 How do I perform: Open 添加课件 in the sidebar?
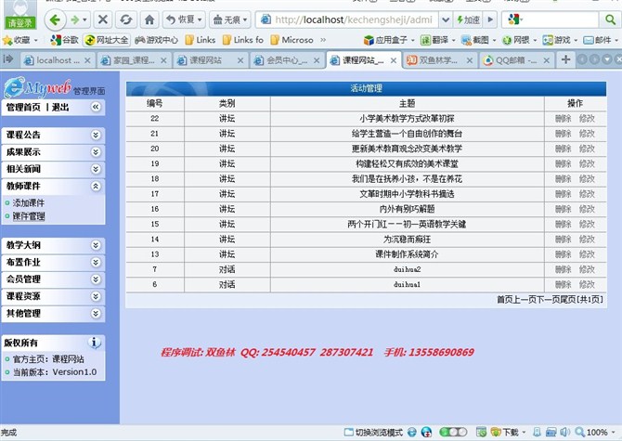point(29,202)
